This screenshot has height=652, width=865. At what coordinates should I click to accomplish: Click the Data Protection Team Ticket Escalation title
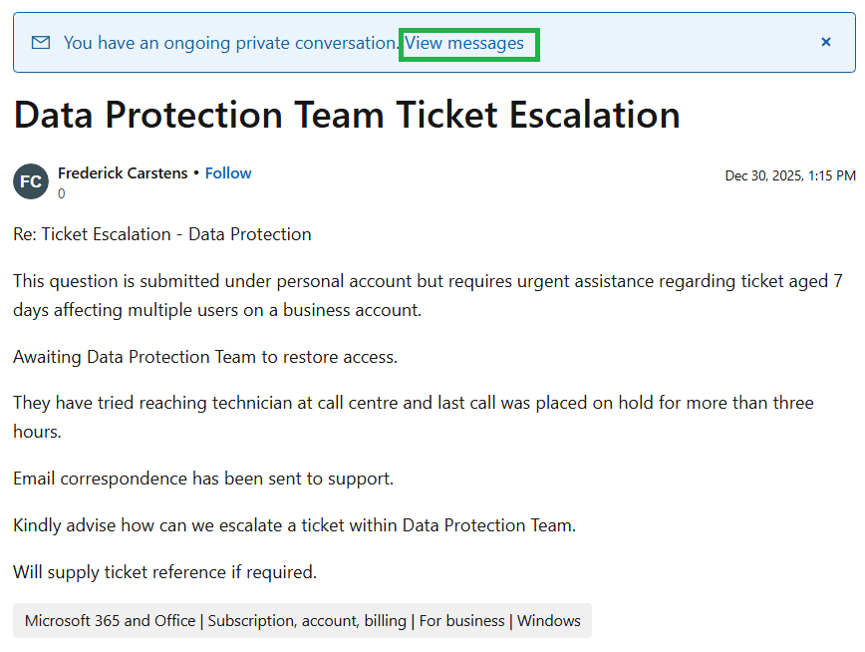347,115
